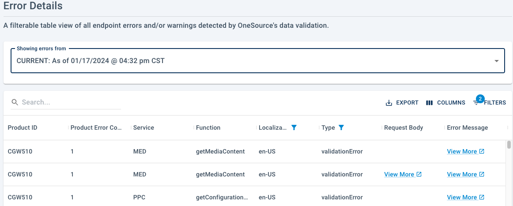Expand the 'Showing errors from' dropdown arrow
This screenshot has height=206, width=513.
[496, 61]
